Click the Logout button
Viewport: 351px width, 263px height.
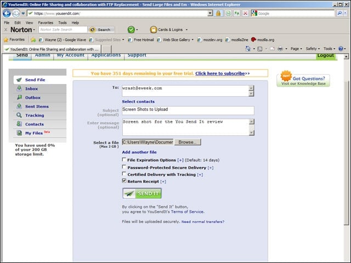tap(325, 56)
